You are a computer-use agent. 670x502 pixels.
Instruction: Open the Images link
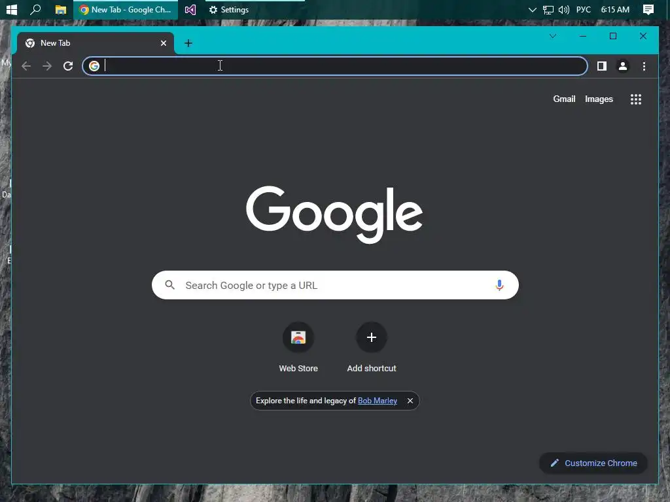tap(599, 99)
